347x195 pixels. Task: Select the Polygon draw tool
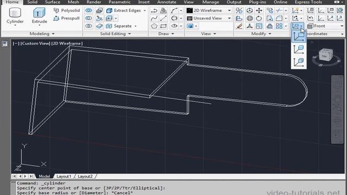154,26
